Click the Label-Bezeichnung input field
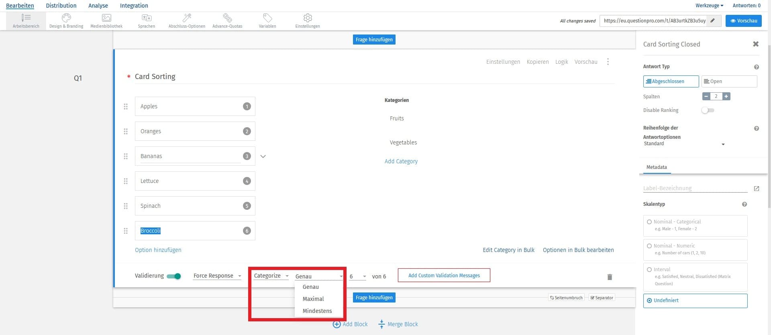 [695, 188]
